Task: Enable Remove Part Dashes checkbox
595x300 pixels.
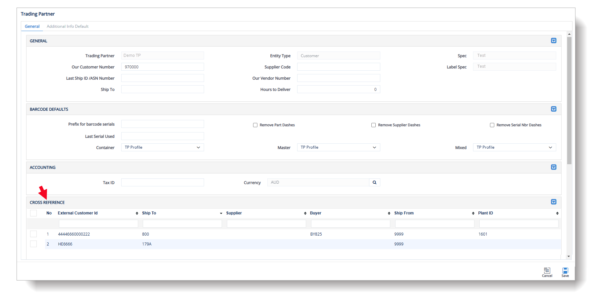Action: [x=255, y=125]
